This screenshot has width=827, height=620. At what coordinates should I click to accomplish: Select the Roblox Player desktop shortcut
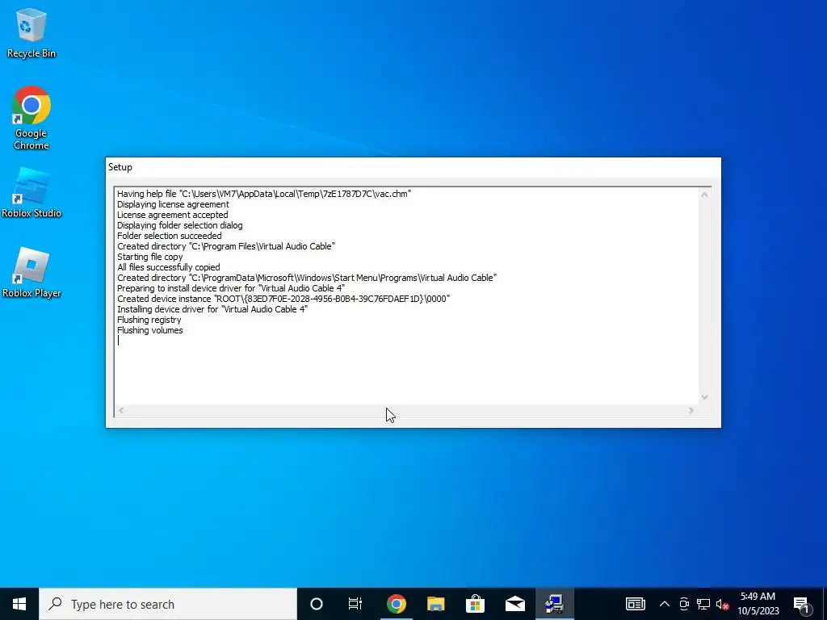pyautogui.click(x=31, y=273)
